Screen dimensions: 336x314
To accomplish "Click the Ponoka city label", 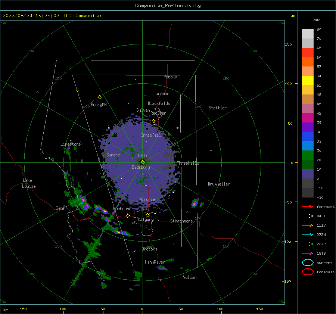I will point(170,77).
